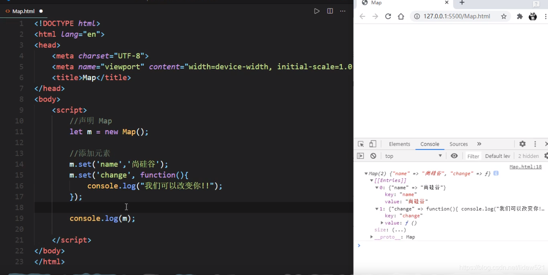Open the browser profile avatar
The height and width of the screenshot is (275, 548).
point(532,16)
